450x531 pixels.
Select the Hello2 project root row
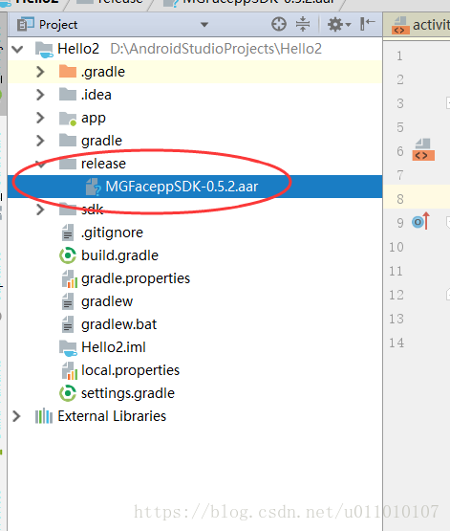coord(195,49)
